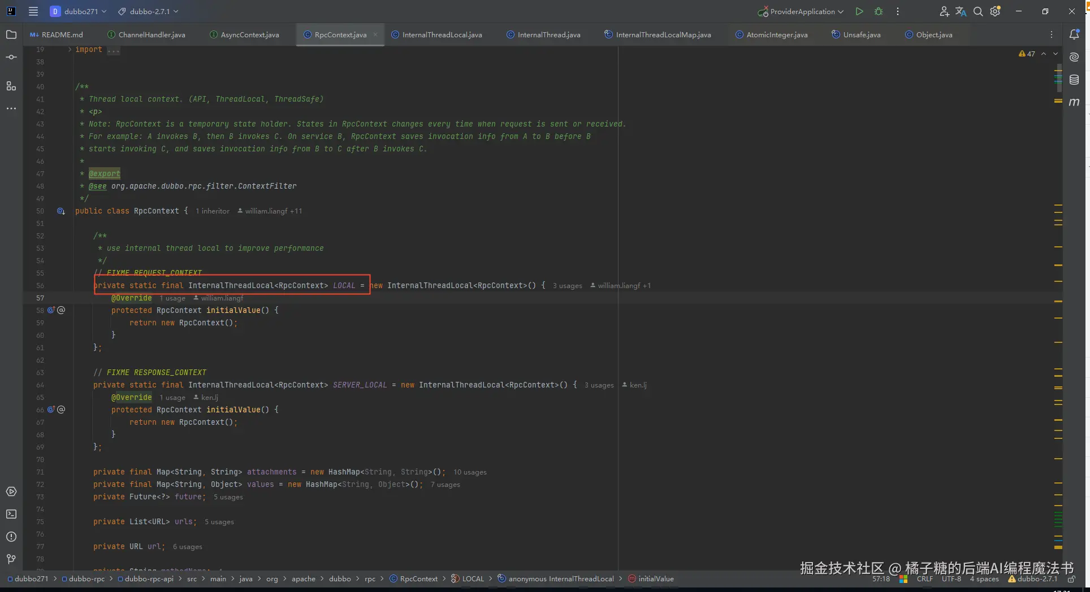Viewport: 1090px width, 592px height.
Task: Click the '7 usages' hint for values
Action: 445,485
